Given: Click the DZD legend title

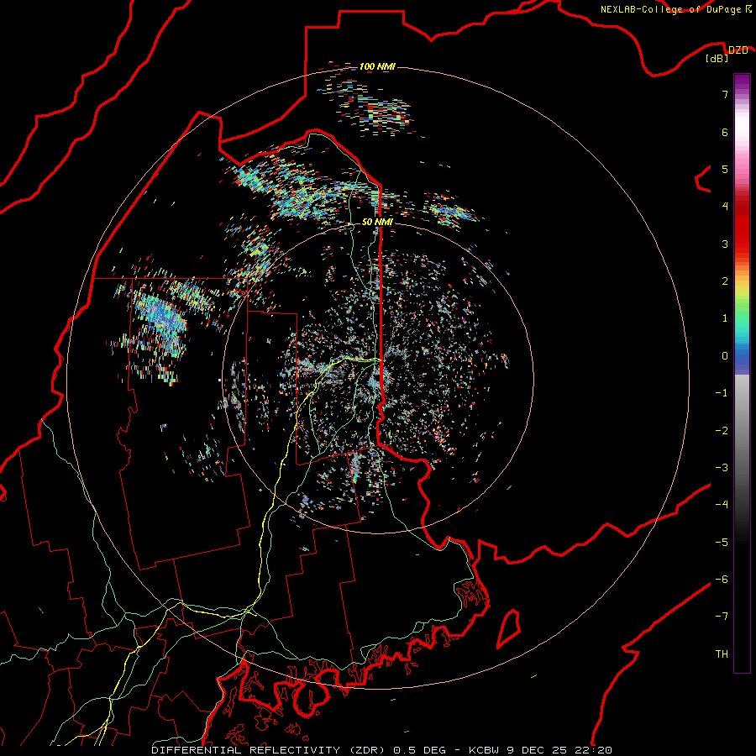Looking at the screenshot, I should coord(738,50).
